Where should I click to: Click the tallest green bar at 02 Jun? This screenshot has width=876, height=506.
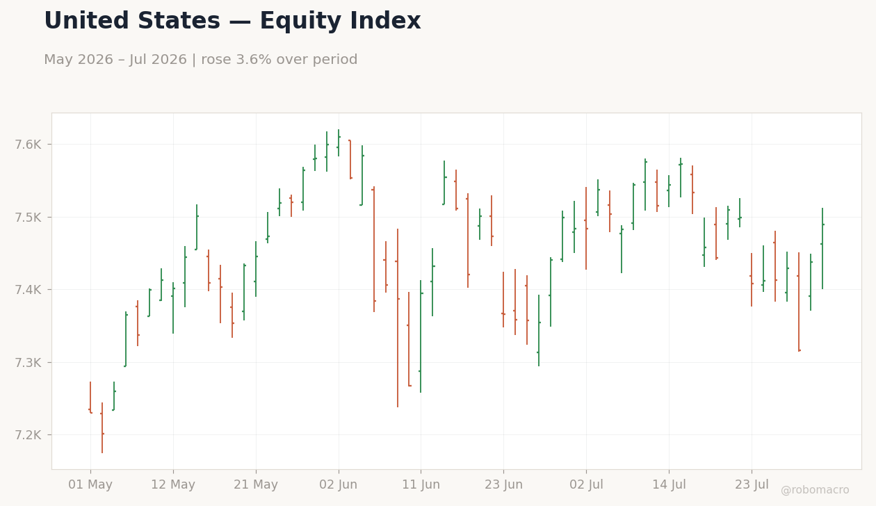(339, 142)
